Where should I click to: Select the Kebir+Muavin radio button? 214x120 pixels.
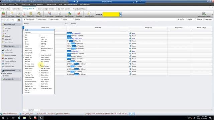click(x=37, y=19)
